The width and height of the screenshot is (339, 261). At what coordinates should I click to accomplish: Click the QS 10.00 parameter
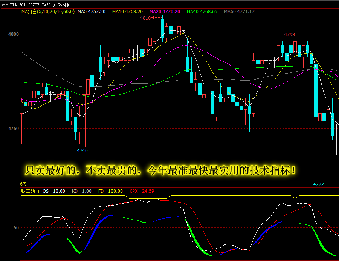[54, 191]
